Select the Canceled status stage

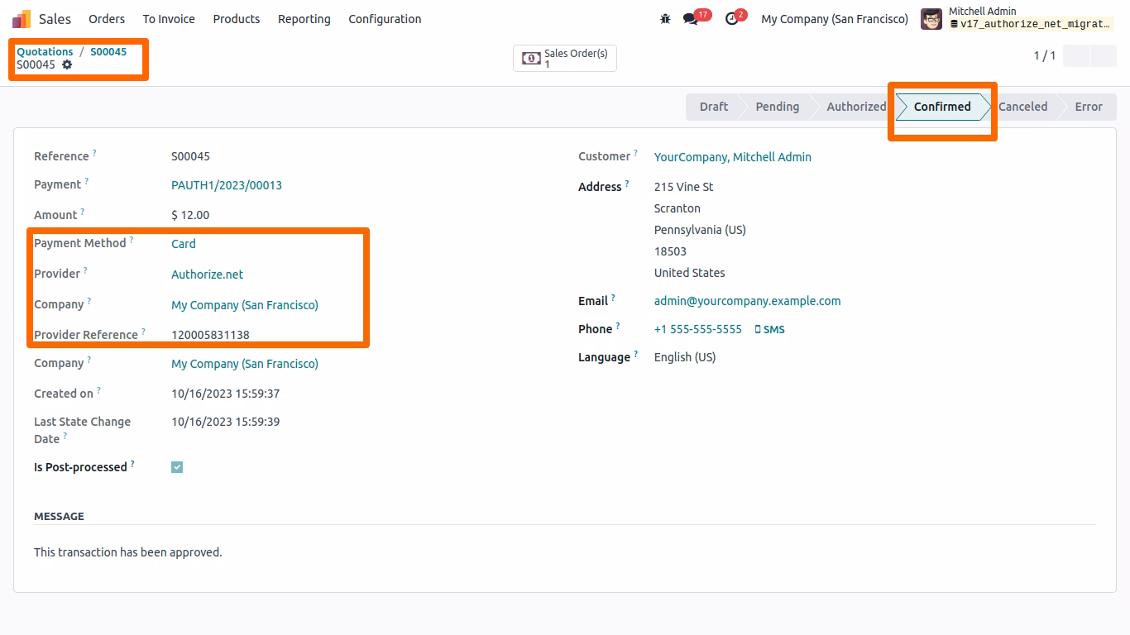coord(1022,107)
